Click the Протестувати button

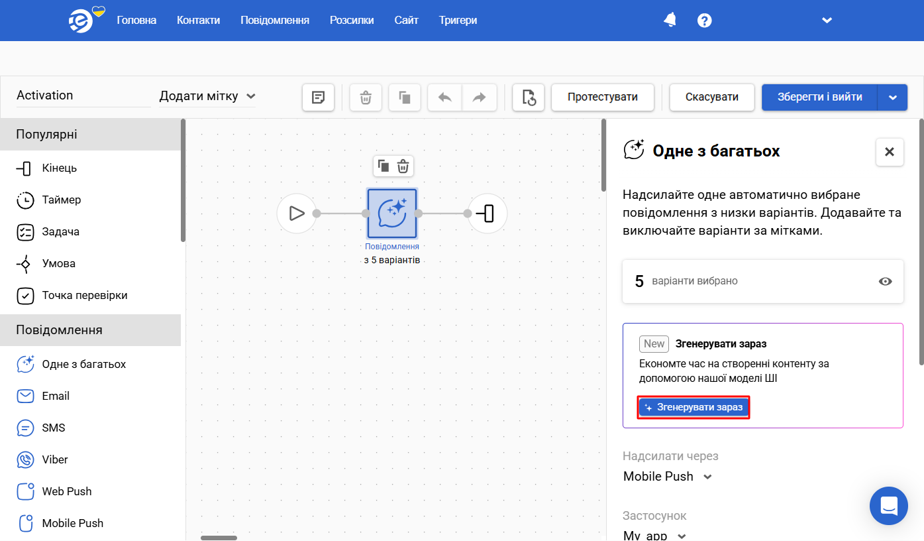click(x=603, y=97)
